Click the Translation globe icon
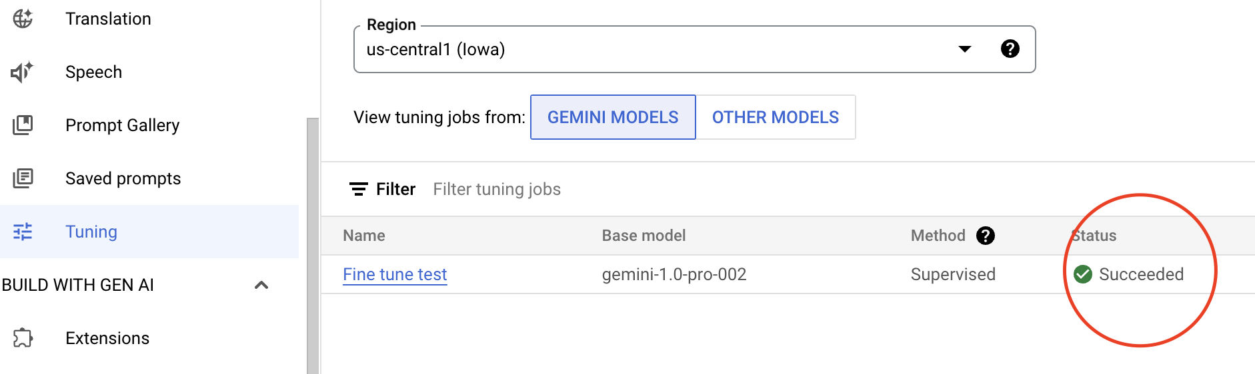The height and width of the screenshot is (374, 1255). click(x=23, y=19)
